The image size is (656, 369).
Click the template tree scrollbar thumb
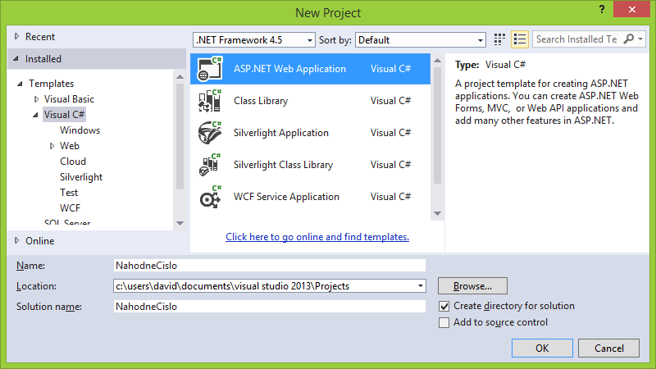pyautogui.click(x=180, y=136)
